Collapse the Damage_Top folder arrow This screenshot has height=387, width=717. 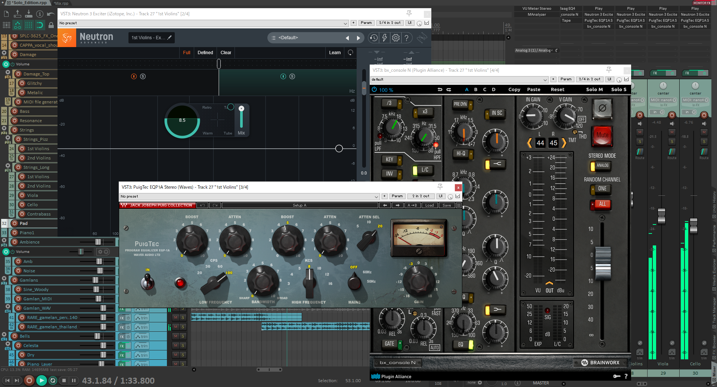pos(8,72)
